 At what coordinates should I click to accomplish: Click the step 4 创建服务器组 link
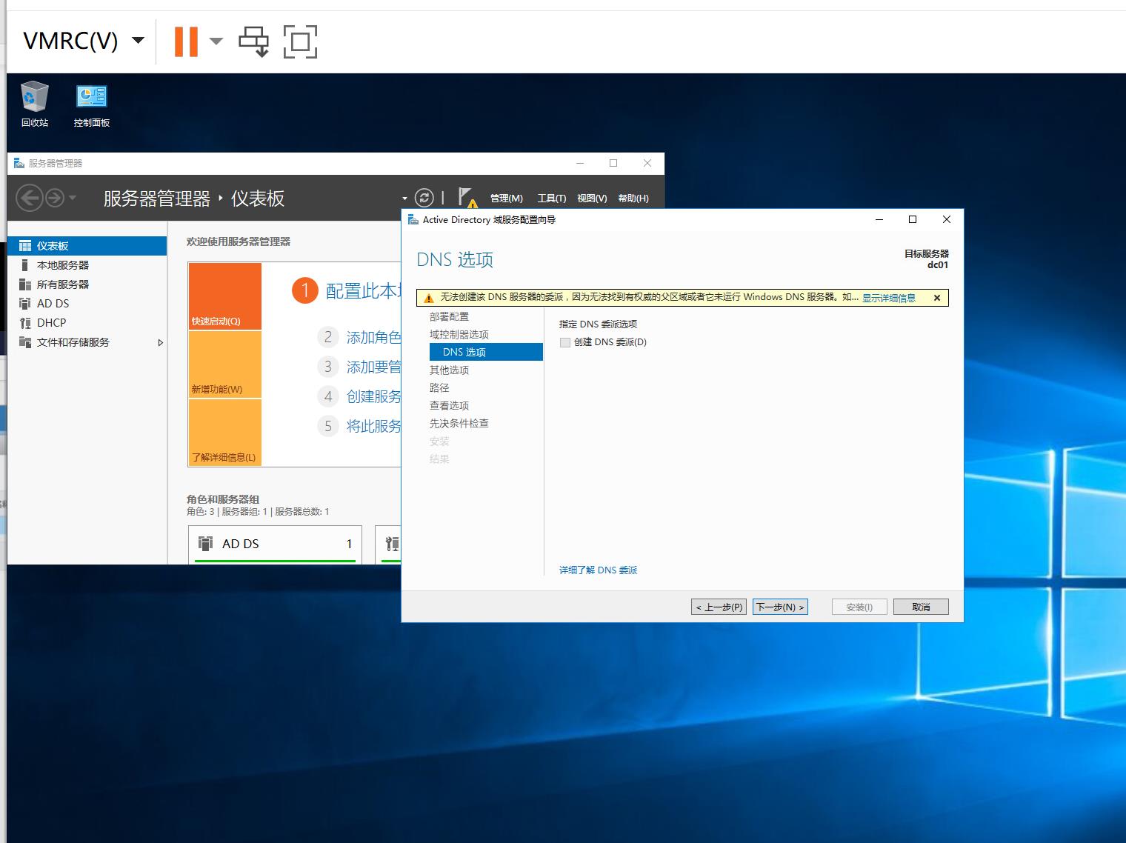(373, 396)
